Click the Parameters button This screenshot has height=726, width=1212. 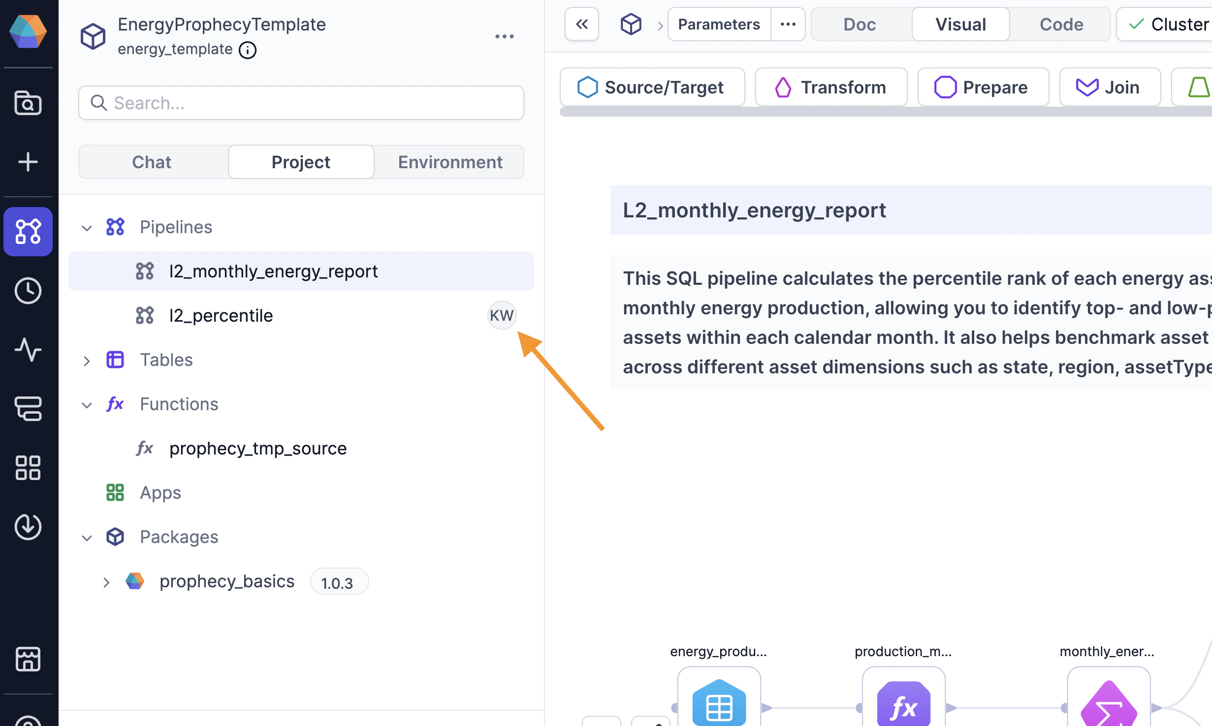click(x=719, y=24)
